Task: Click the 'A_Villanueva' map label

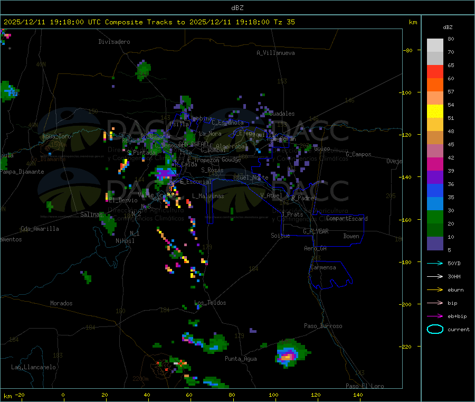Action: pos(275,53)
